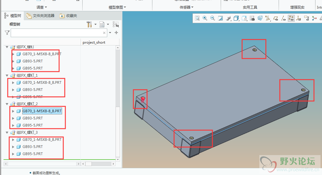322x175 pixels.
Task: Click the show/hide tree items eye icon
Action: tap(116, 24)
